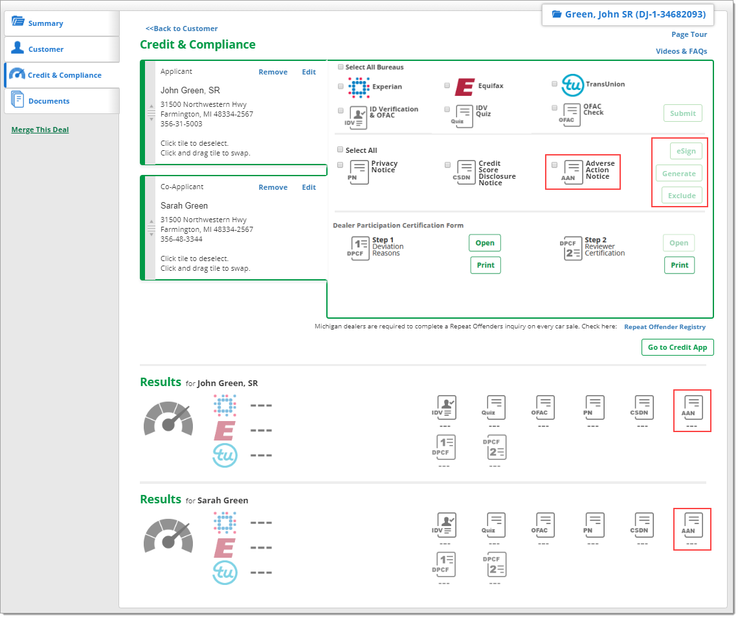Click the TransUnion bureau logo

click(572, 86)
